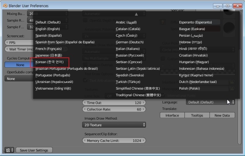Click Memory Cache Limit field
Screen dimensions: 245x156
click(x=114, y=141)
